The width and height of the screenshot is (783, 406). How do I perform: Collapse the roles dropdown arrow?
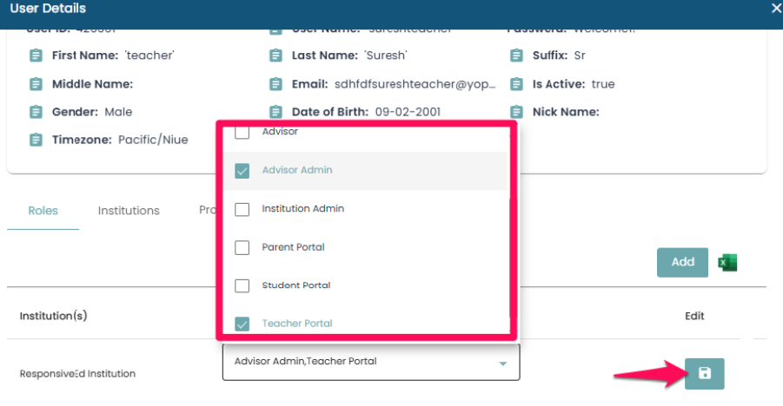[502, 363]
